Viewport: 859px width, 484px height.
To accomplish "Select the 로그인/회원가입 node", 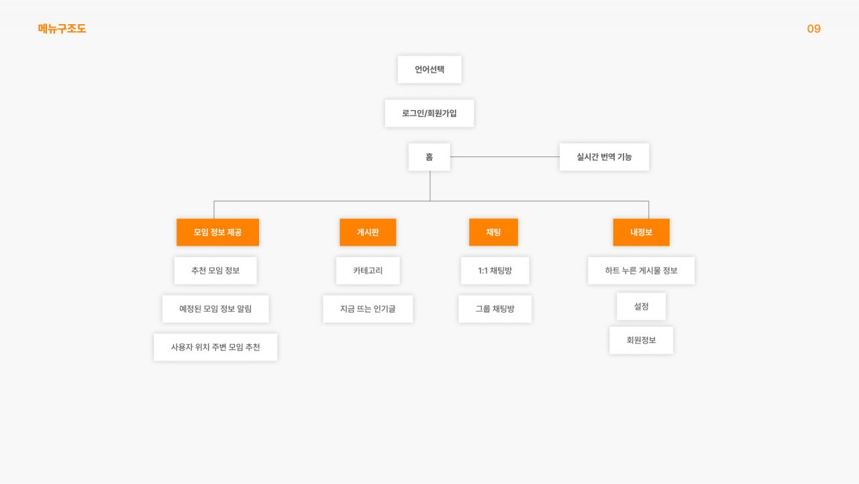I will [x=429, y=113].
